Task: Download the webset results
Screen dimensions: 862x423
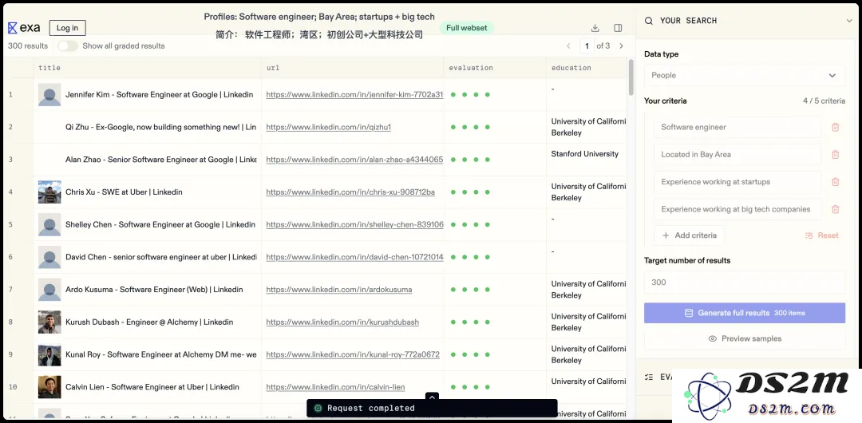Action: [595, 28]
